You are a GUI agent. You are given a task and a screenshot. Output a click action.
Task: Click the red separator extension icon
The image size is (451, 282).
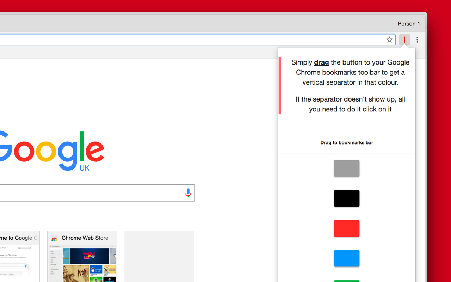[404, 39]
